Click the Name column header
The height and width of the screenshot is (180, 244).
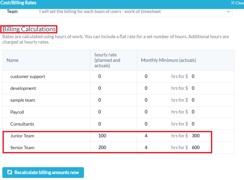tap(13, 60)
